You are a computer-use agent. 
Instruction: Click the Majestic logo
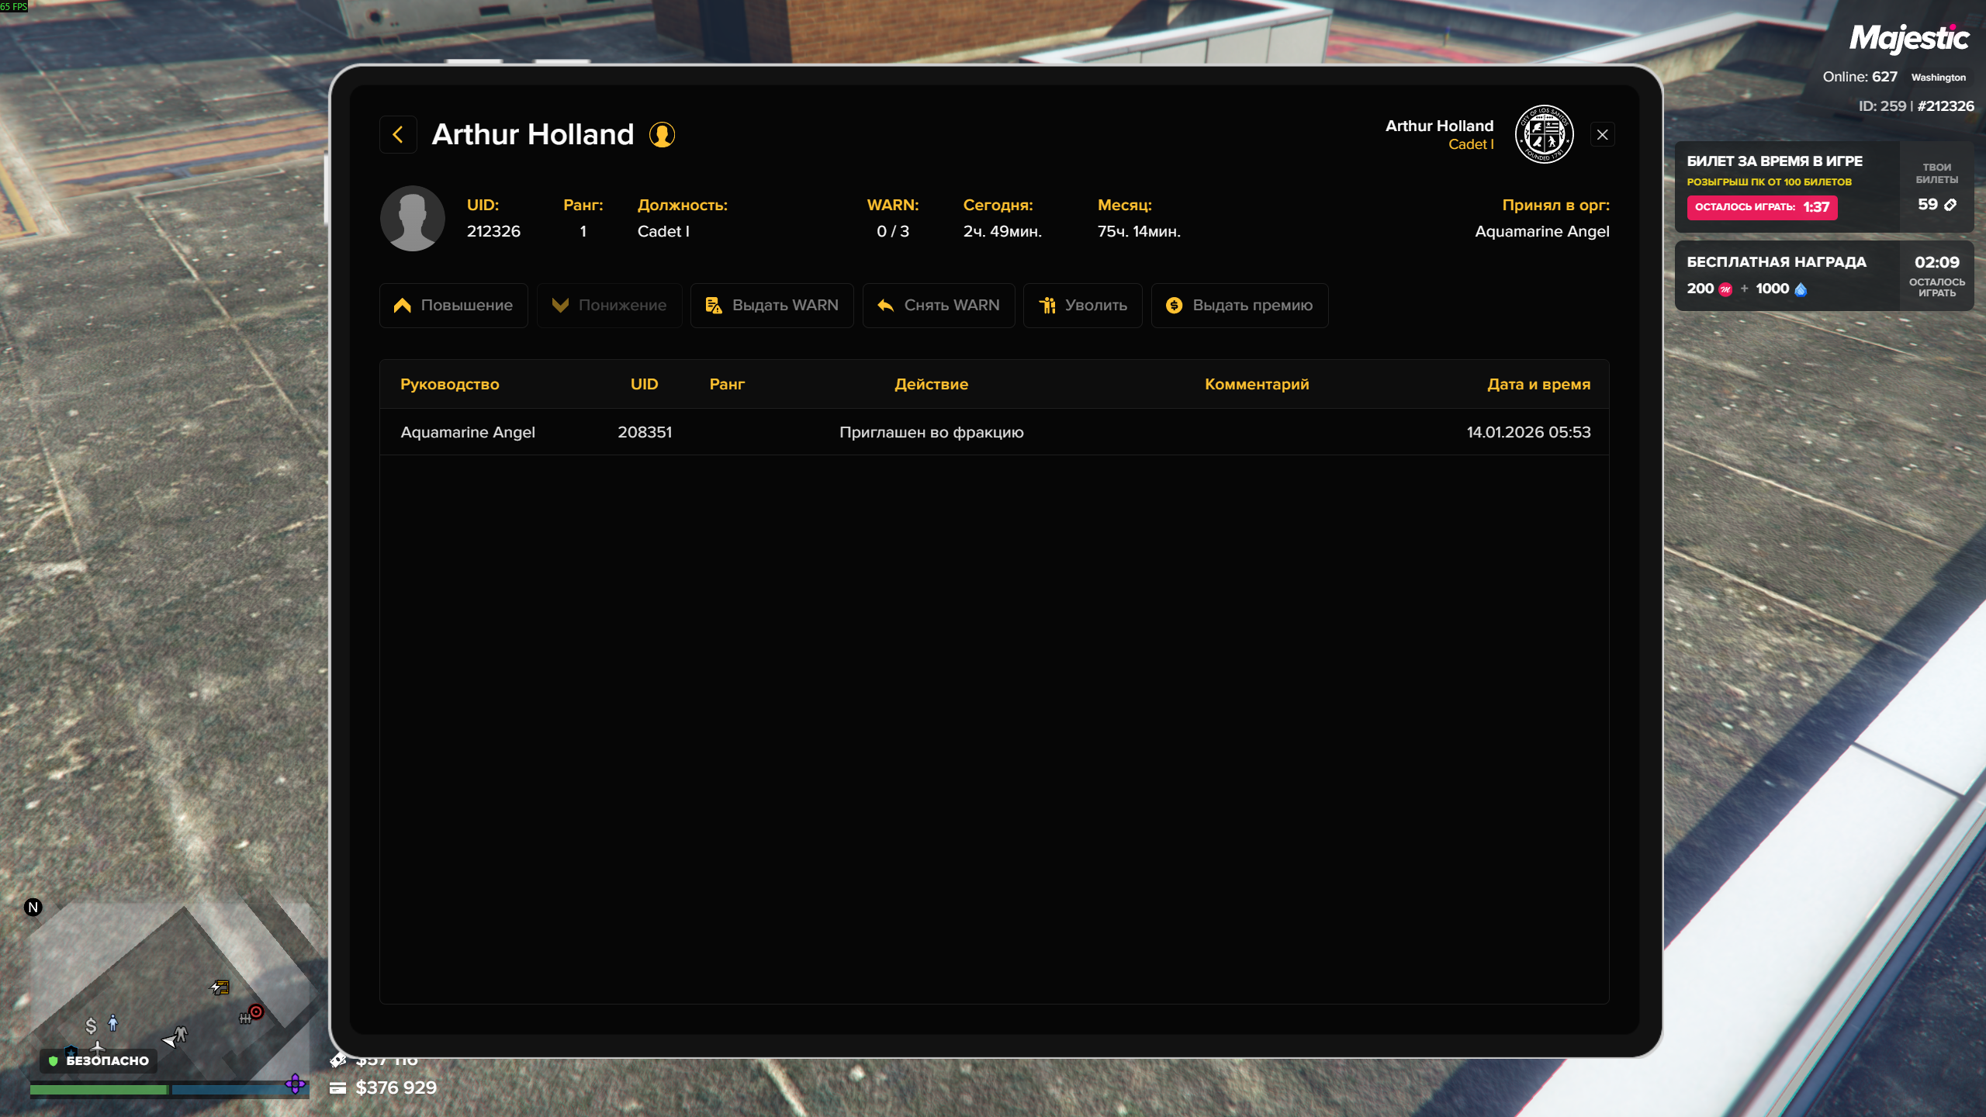click(x=1908, y=39)
